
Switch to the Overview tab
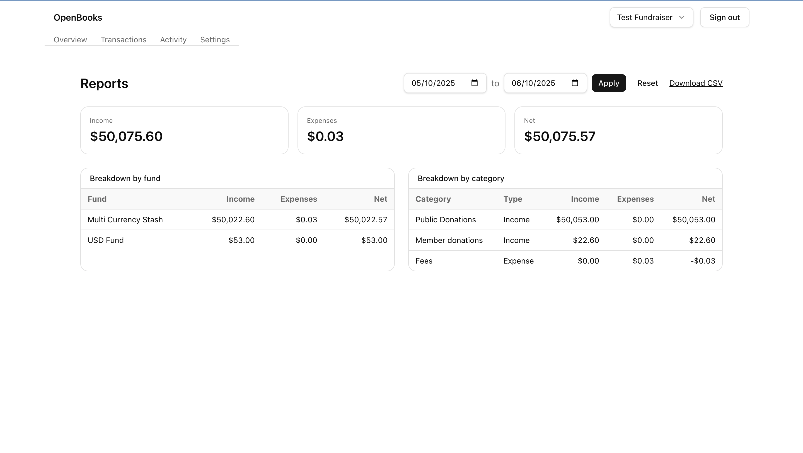coord(70,40)
